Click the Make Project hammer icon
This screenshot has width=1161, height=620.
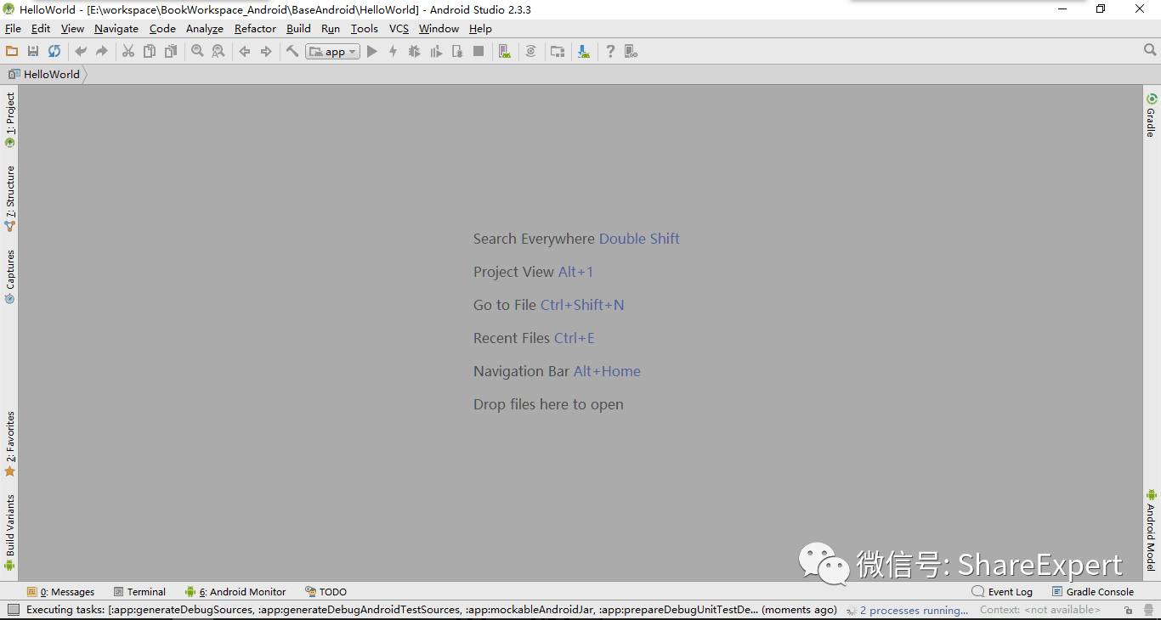tap(292, 52)
